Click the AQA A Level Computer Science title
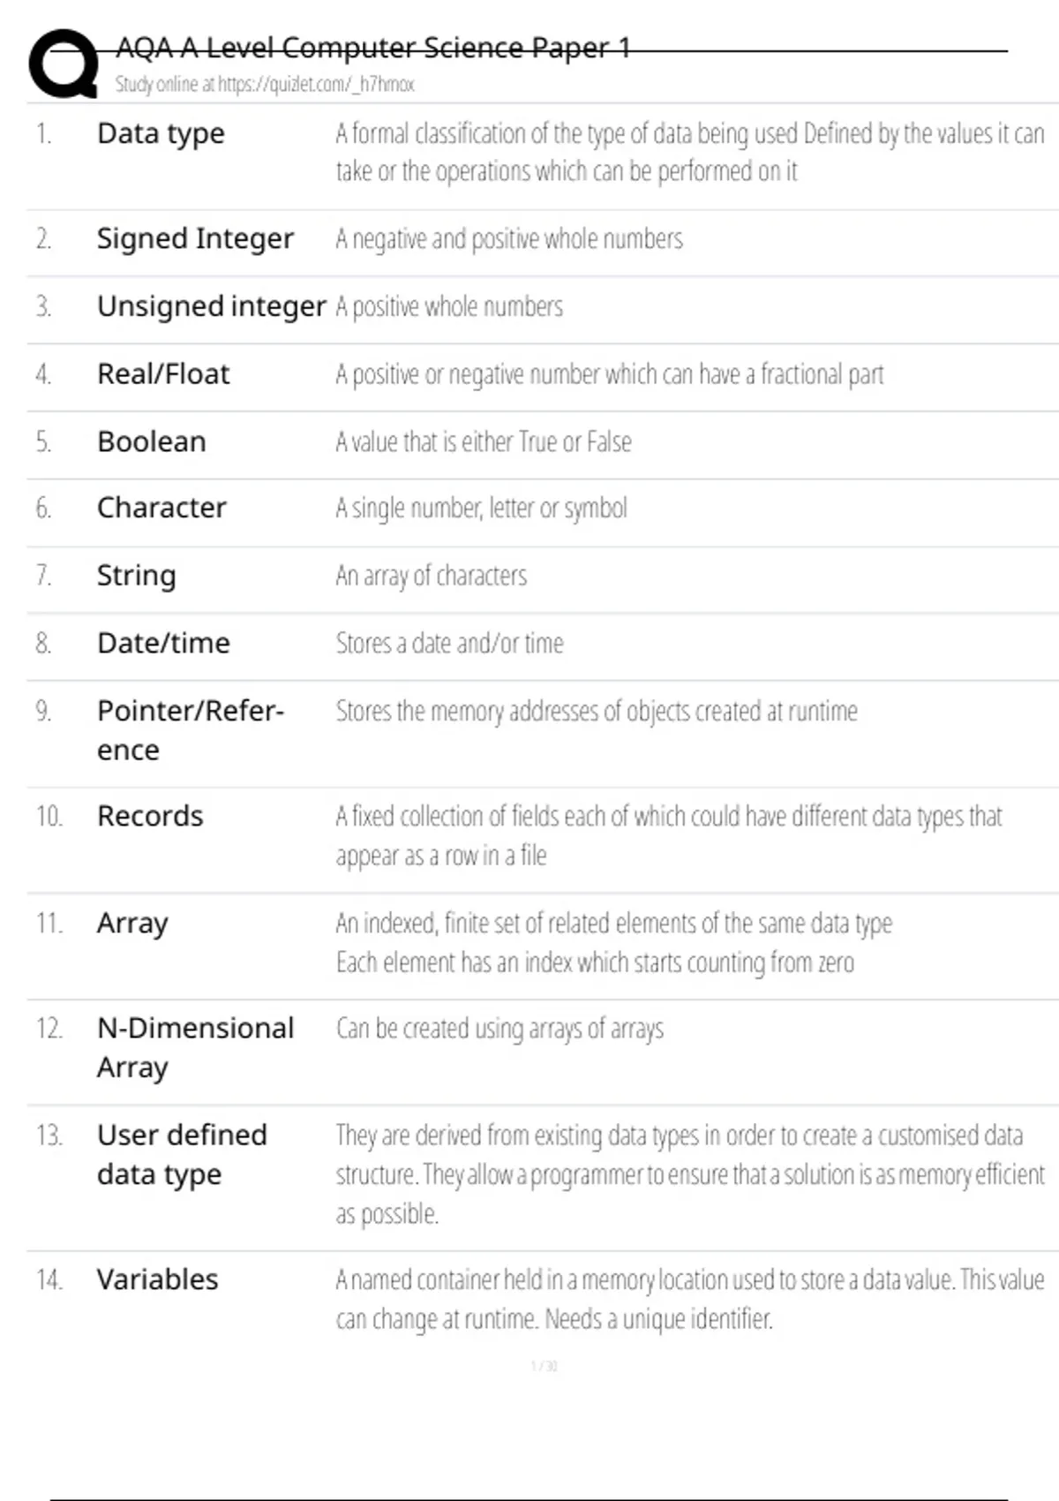This screenshot has width=1059, height=1501. tap(373, 48)
